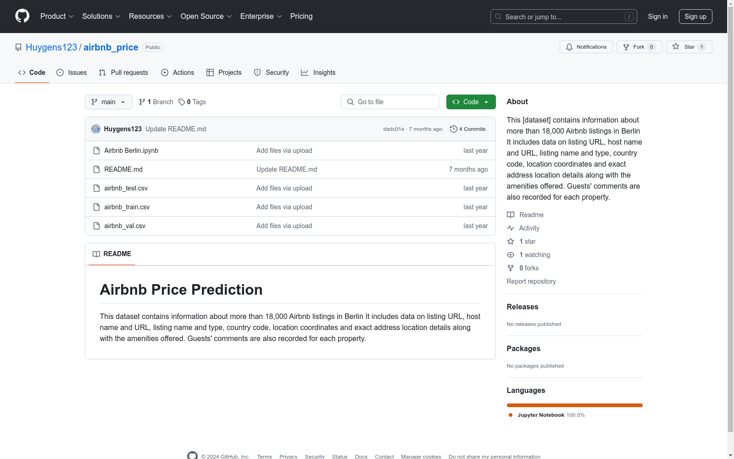Open the Projects tab
734x459 pixels.
click(x=224, y=73)
